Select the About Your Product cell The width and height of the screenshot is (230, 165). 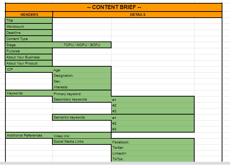point(29,63)
